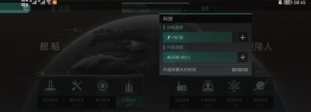Click plus button beside 训练速度 bar
The height and width of the screenshot is (112, 311).
(243, 37)
